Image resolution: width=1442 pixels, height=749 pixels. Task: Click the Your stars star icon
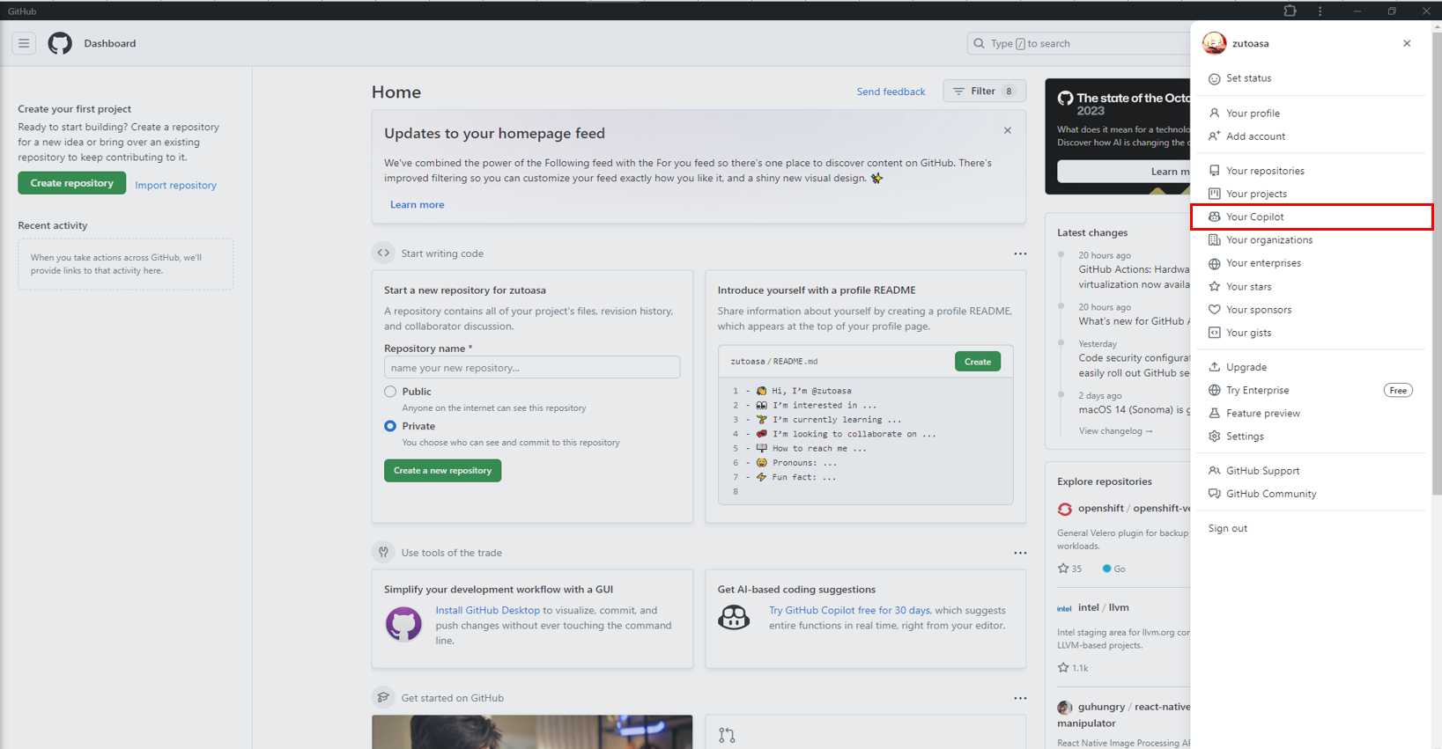1215,287
